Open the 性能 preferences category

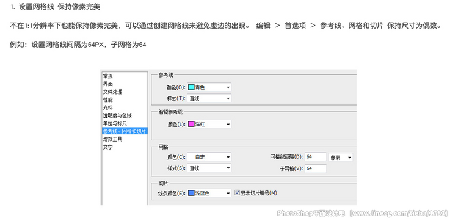(107, 100)
